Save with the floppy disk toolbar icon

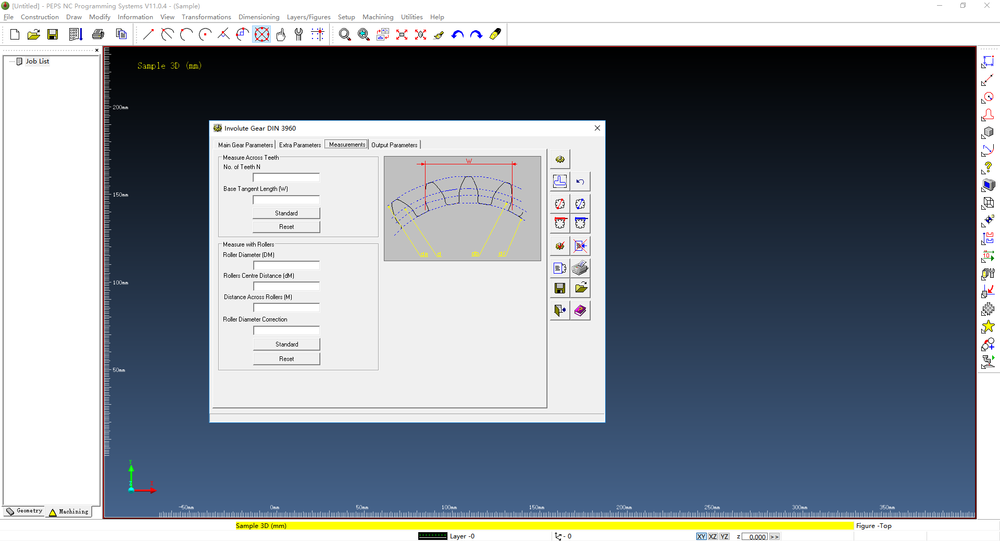53,34
